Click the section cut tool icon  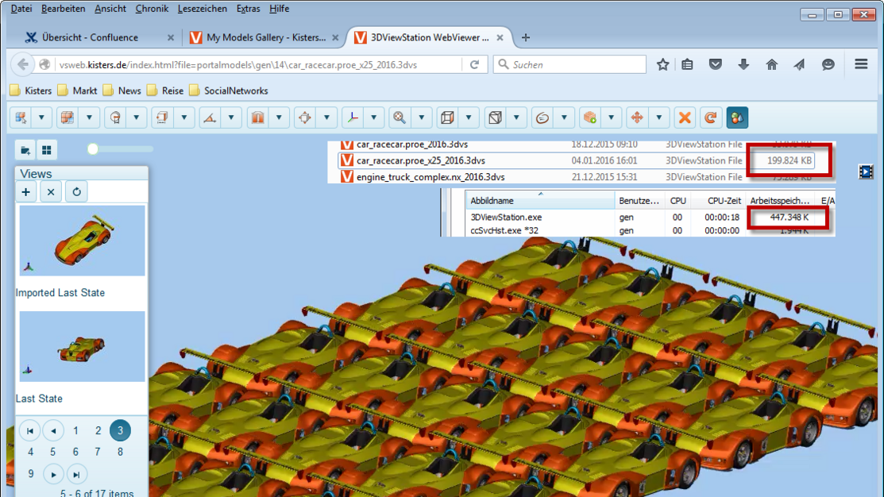coord(257,118)
